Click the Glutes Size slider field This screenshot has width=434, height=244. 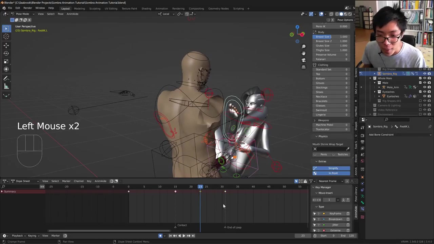point(331,45)
